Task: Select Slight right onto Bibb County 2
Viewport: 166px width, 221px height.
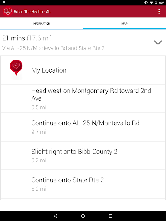Action: coord(83,155)
